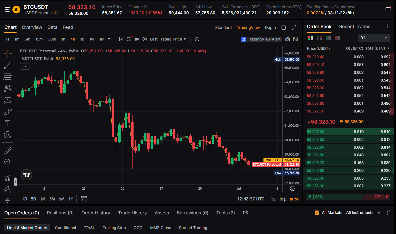Open the indicators icon in chart toolbar
Image resolution: width=396 pixels, height=234 pixels.
tap(121, 39)
